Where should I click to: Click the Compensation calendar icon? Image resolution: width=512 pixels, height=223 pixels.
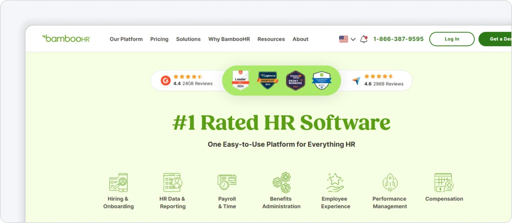pyautogui.click(x=444, y=182)
